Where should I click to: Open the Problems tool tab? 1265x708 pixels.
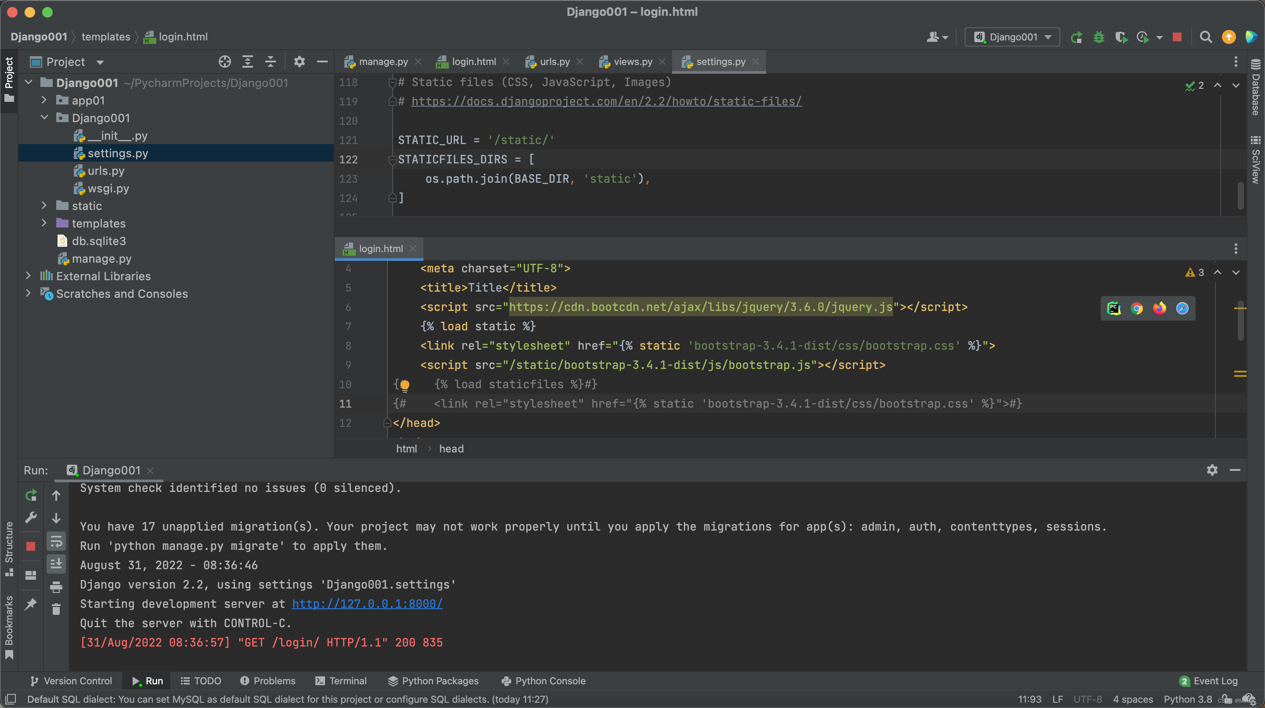point(267,681)
